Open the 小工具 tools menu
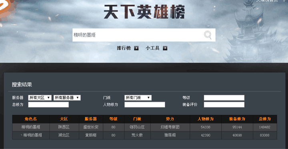 click(153, 48)
